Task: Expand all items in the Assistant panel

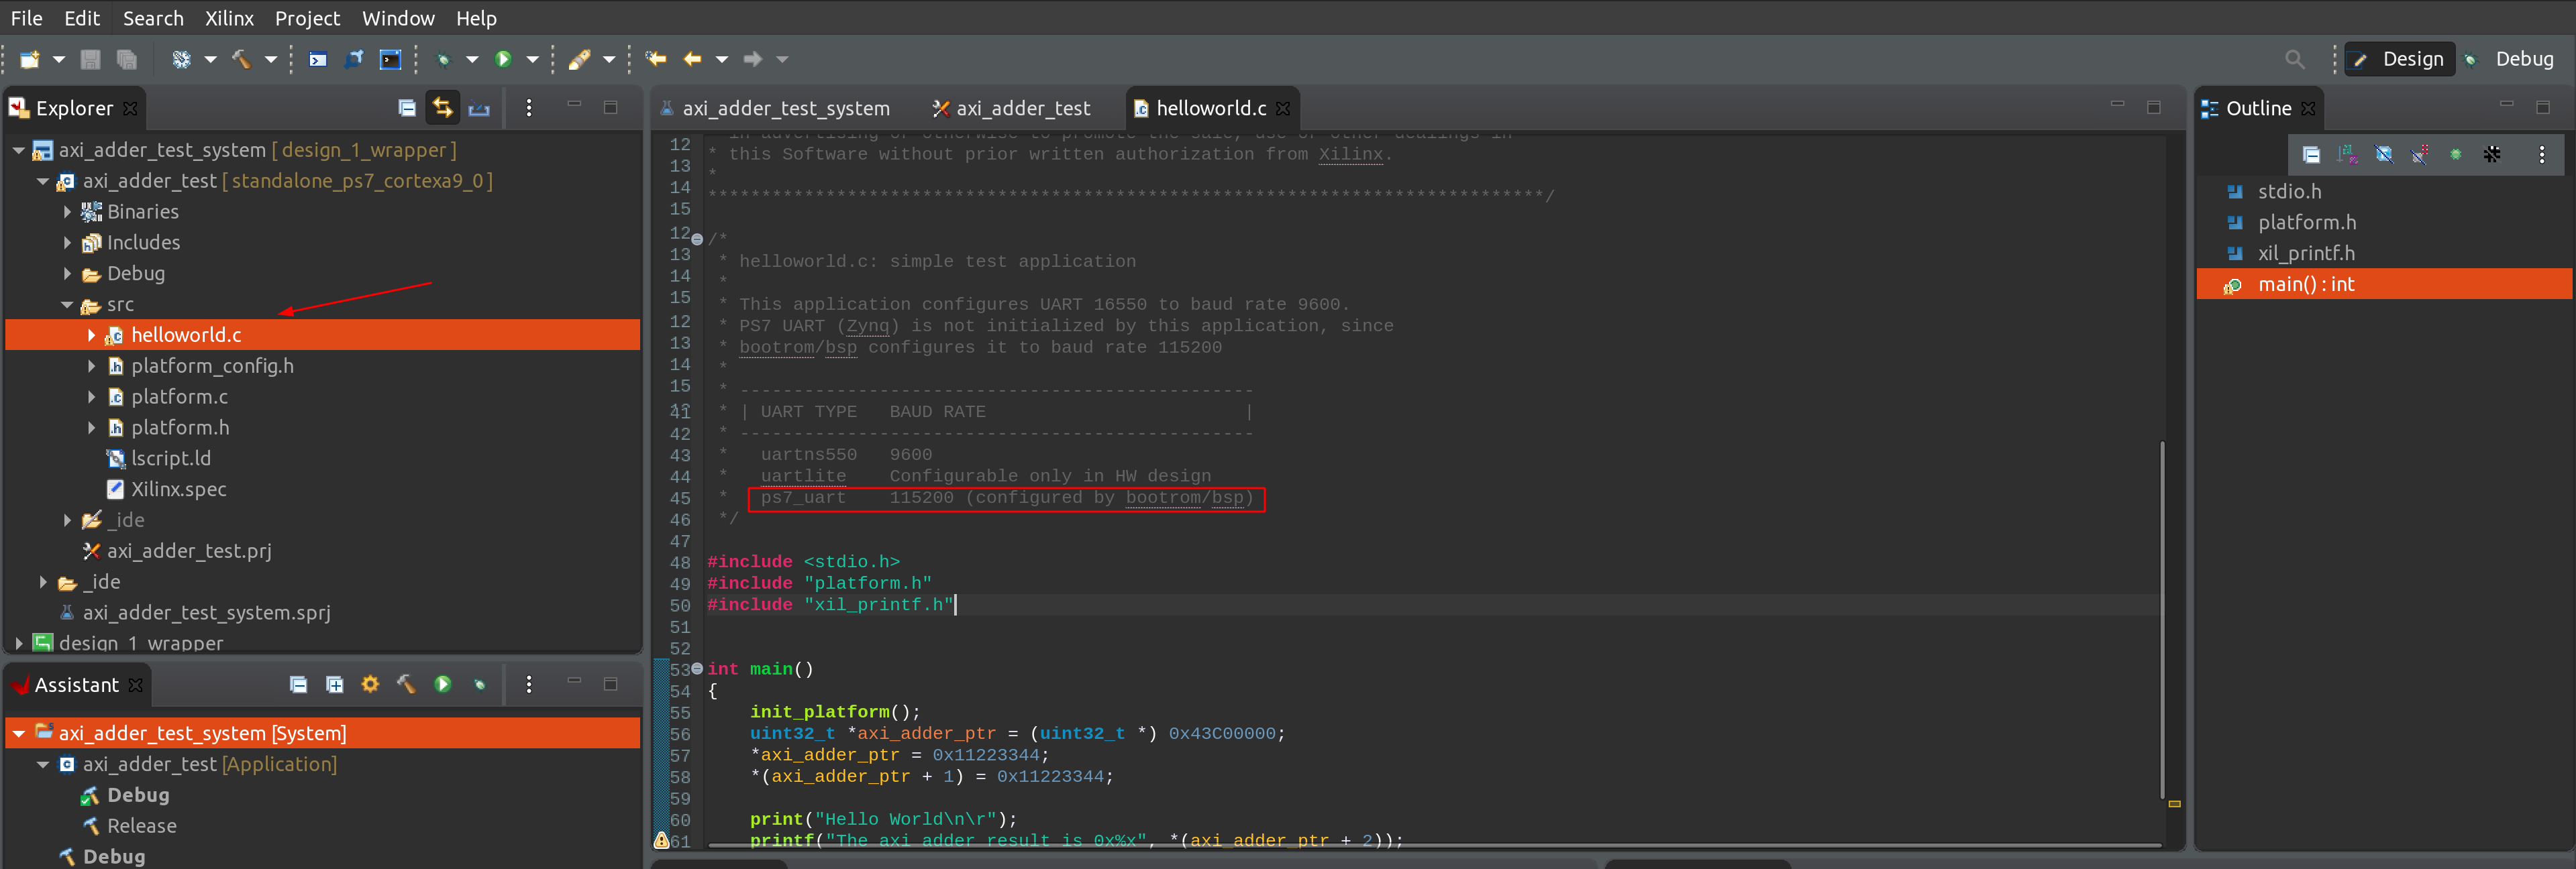Action: (335, 685)
